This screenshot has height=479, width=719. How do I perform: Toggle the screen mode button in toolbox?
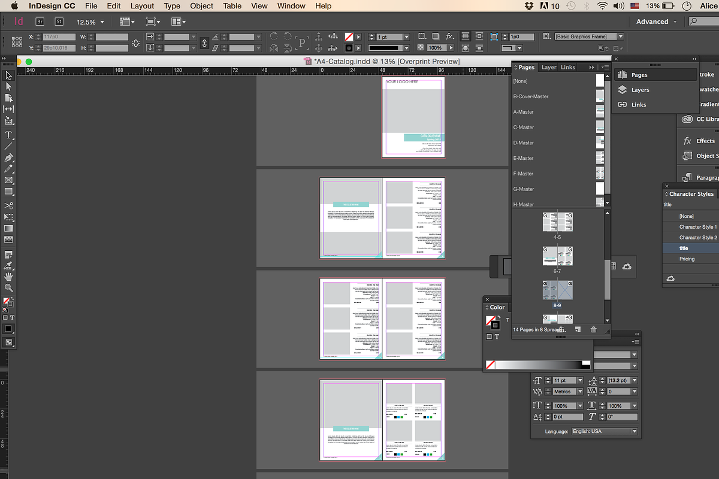(8, 342)
